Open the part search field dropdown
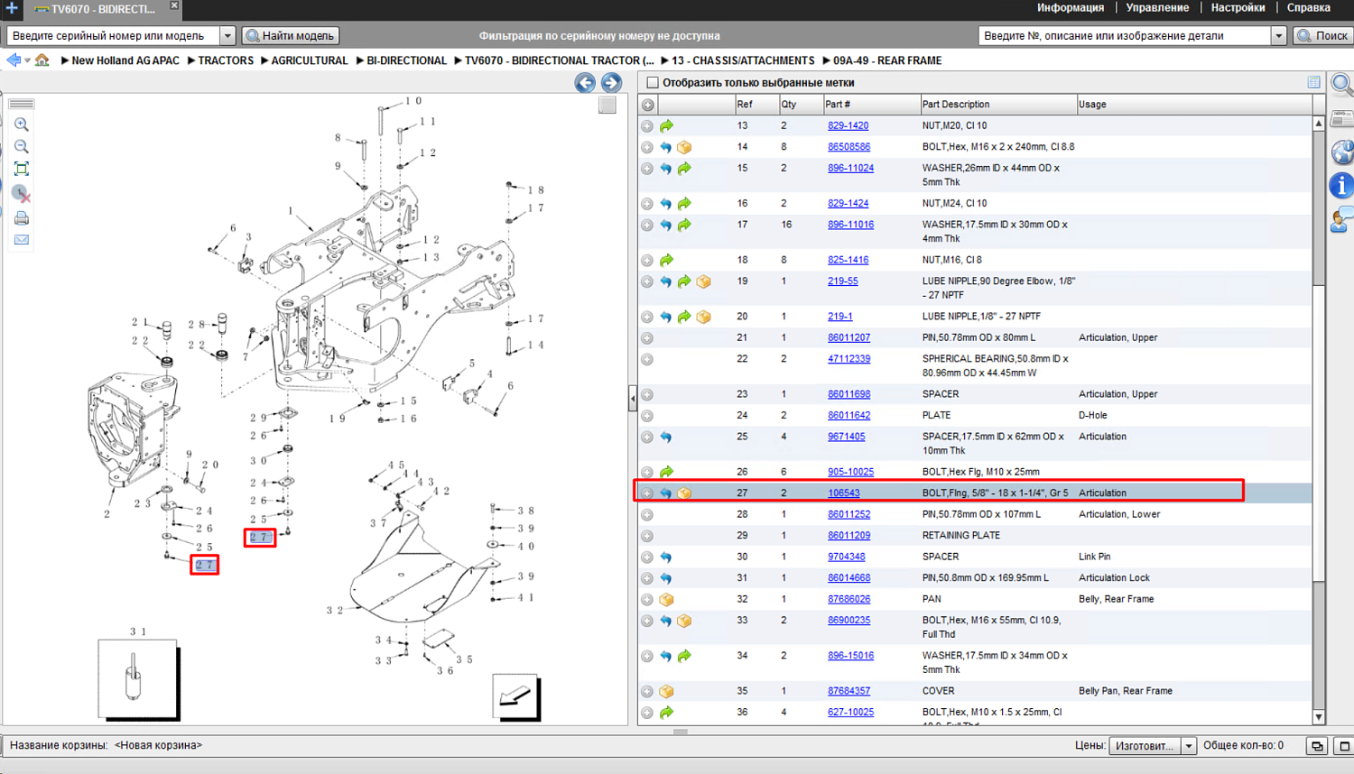Screen dimensions: 1354x774 1278,36
